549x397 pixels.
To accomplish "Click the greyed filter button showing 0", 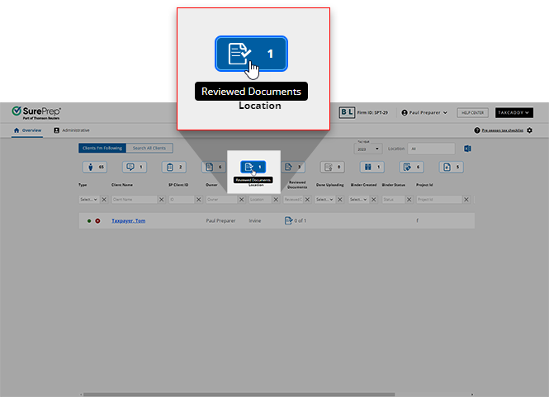I will tap(332, 167).
